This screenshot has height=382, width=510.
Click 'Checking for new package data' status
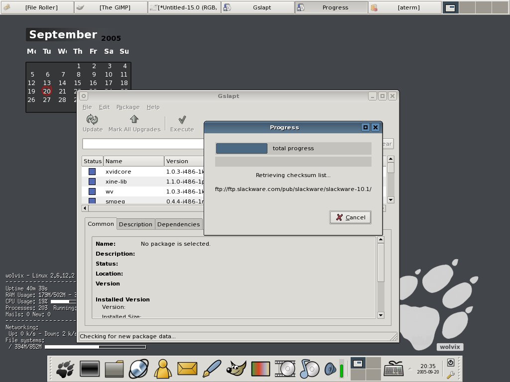(x=128, y=336)
